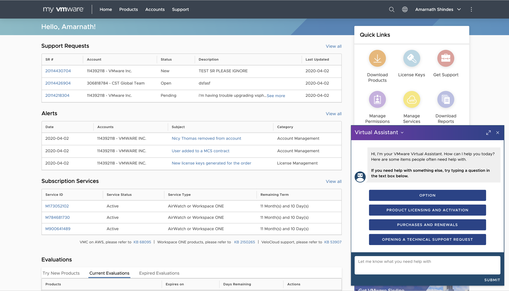
Task: Open the search magnifier icon
Action: tap(392, 10)
